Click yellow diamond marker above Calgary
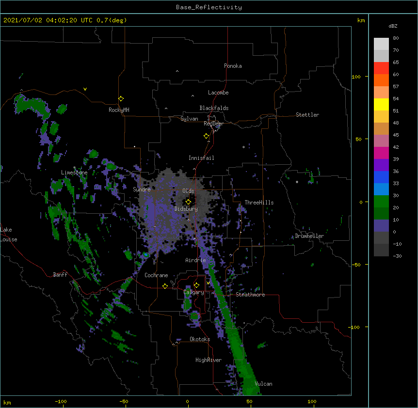Image resolution: width=418 pixels, height=408 pixels. [x=196, y=285]
